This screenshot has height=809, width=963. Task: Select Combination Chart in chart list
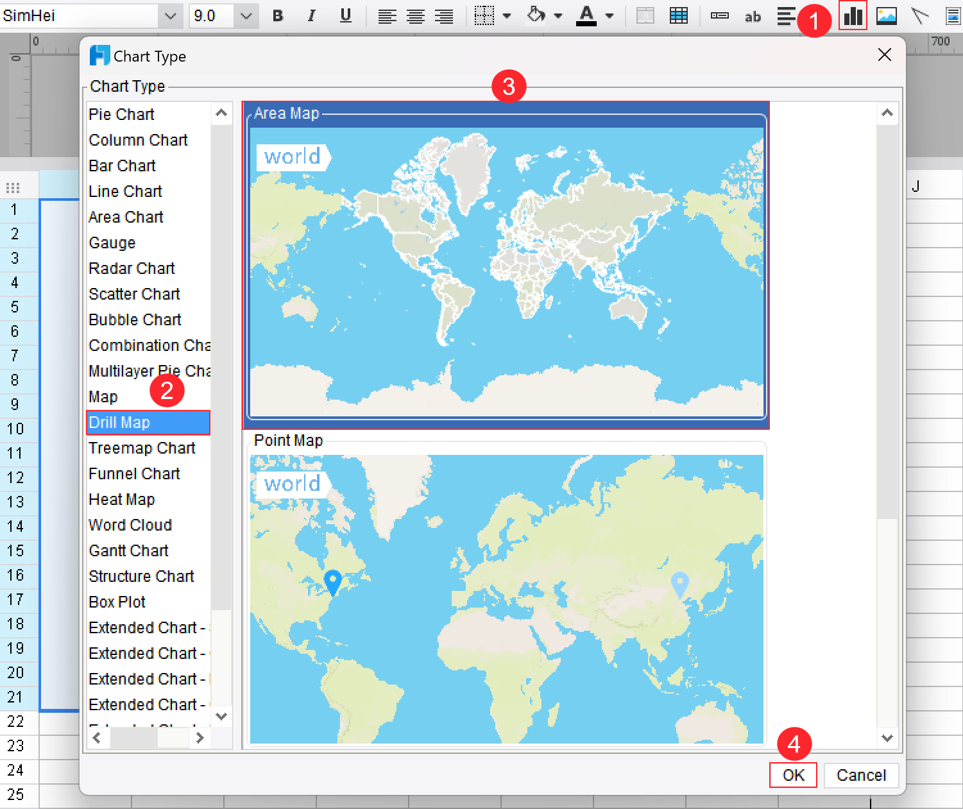[x=149, y=345]
